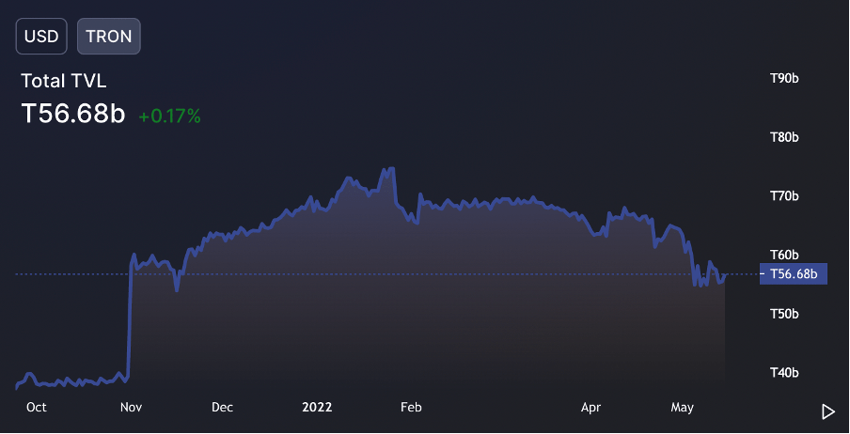This screenshot has height=434, width=850.
Task: Click the May time axis label
Action: [682, 408]
